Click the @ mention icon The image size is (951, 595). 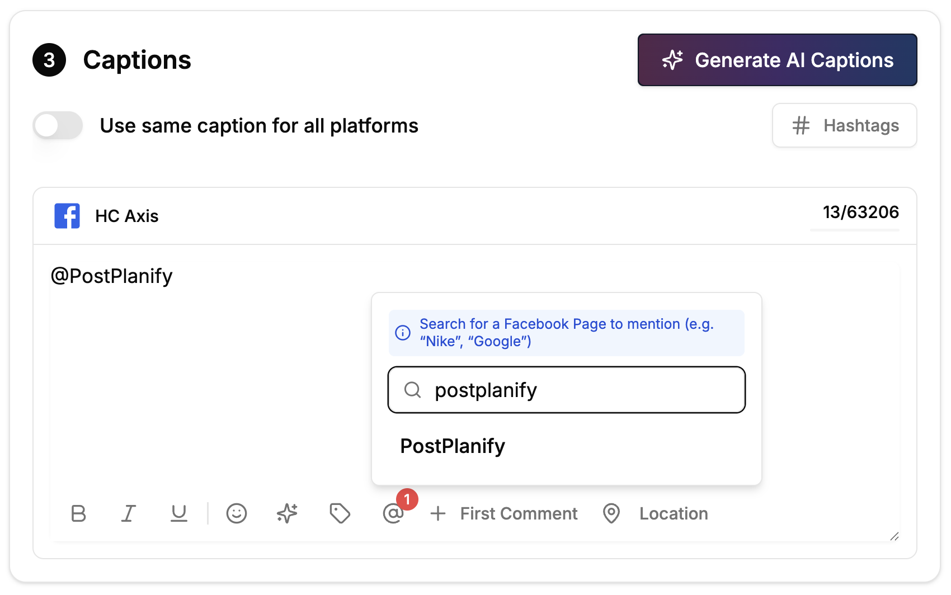tap(393, 513)
